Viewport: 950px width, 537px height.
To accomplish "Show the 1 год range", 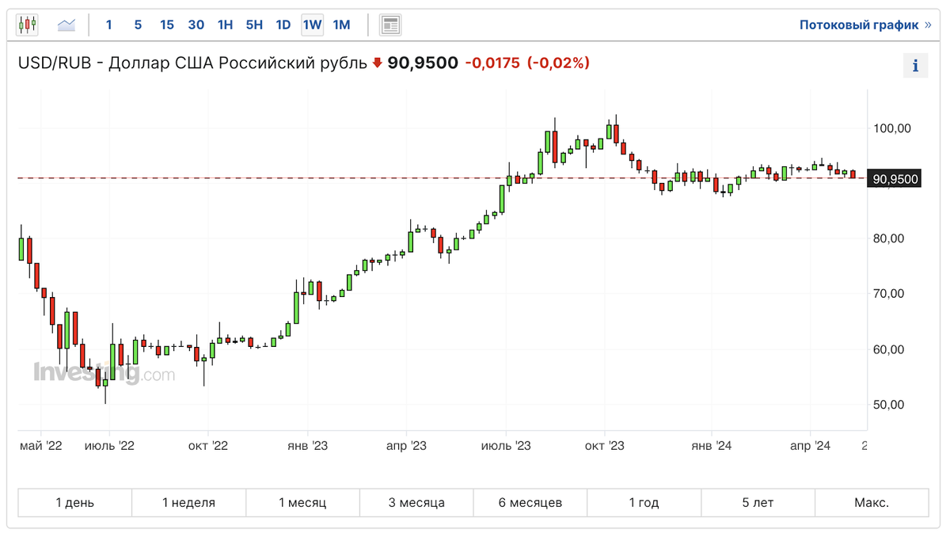I will click(x=644, y=502).
